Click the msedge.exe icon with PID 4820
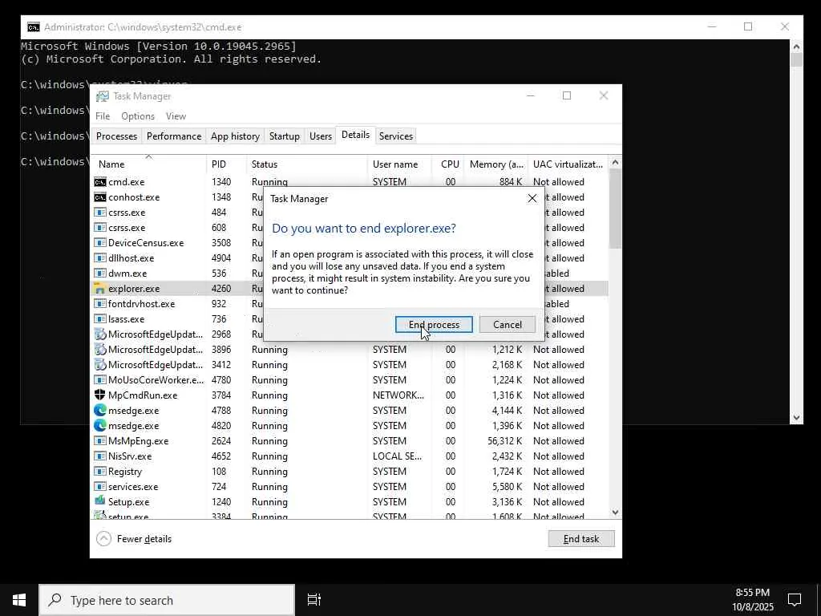The width and height of the screenshot is (821, 616). coord(100,425)
